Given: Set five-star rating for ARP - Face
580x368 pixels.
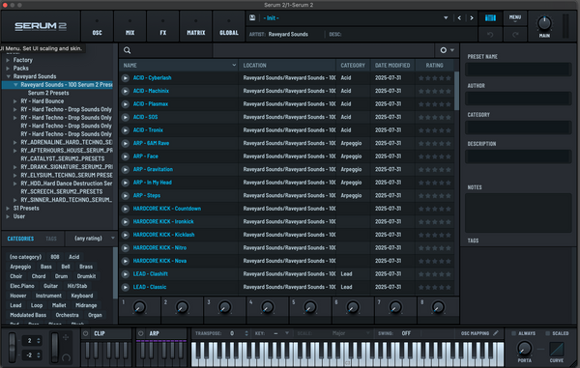Looking at the screenshot, I should 449,156.
